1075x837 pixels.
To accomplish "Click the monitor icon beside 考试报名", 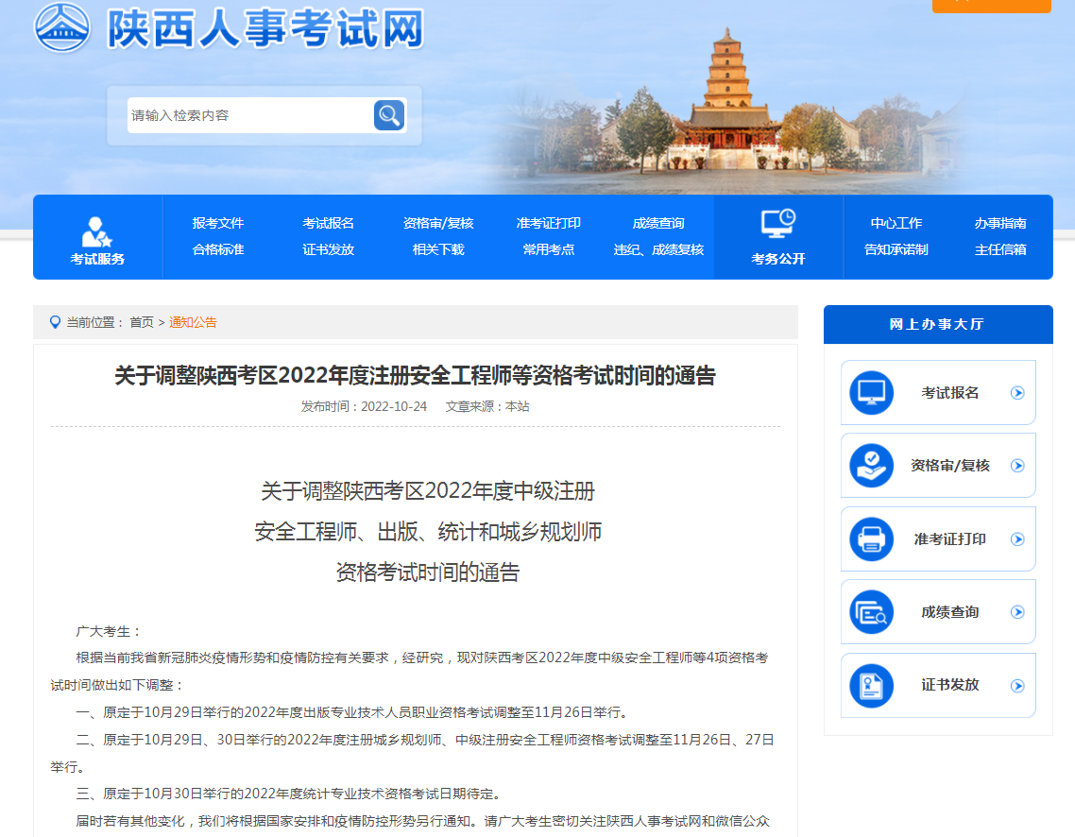I will click(871, 393).
